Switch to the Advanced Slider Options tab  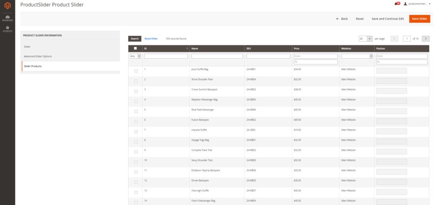click(38, 56)
